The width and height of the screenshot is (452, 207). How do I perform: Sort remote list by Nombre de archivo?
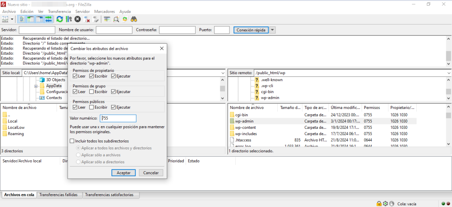pyautogui.click(x=252, y=108)
